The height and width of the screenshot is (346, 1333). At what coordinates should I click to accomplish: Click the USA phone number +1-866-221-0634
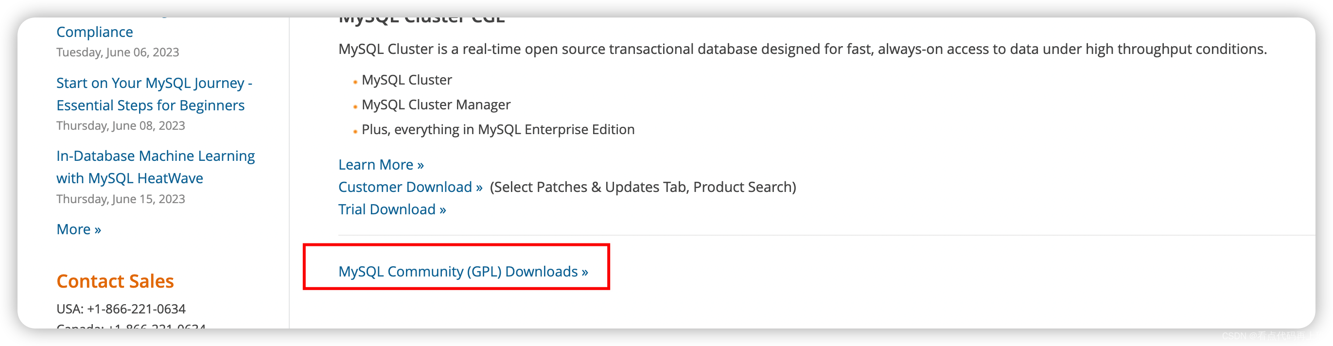tap(122, 308)
